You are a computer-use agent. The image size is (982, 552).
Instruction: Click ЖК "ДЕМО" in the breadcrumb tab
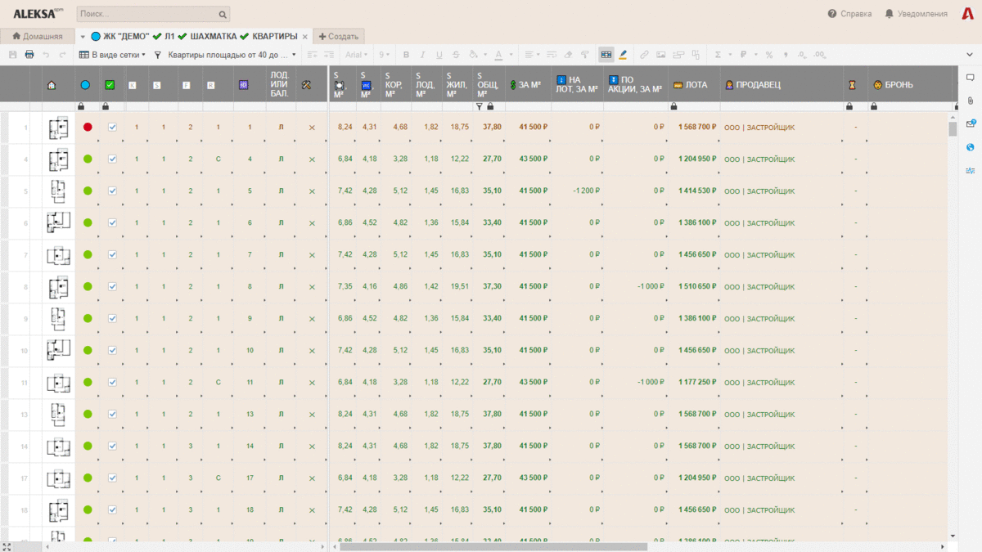tap(126, 37)
